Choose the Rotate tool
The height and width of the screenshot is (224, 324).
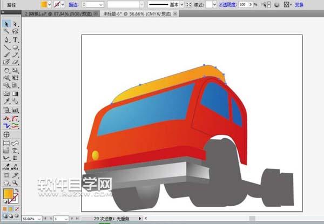click(6, 70)
